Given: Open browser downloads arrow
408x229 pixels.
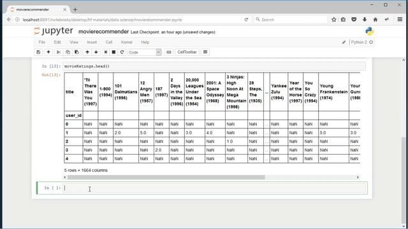Looking at the screenshot, I should [365, 20].
